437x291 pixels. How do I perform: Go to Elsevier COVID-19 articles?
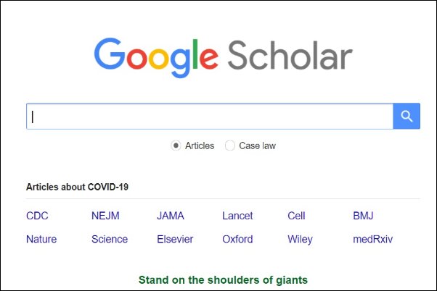(175, 239)
